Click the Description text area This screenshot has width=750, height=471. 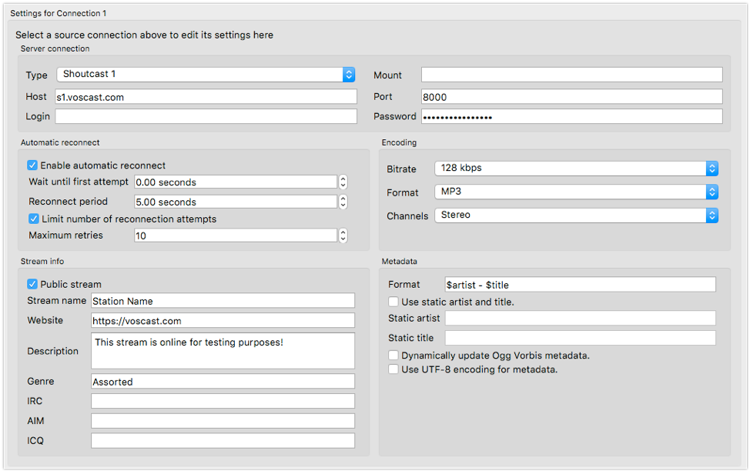[x=223, y=351]
